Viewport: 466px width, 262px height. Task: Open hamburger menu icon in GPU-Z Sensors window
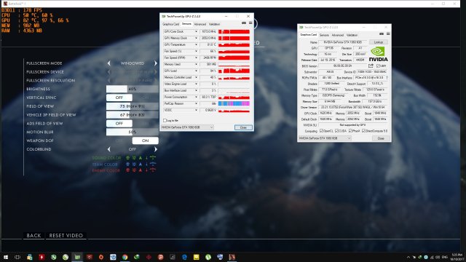point(250,23)
